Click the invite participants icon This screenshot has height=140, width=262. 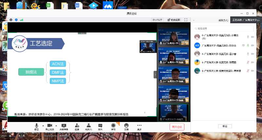pos(77,127)
